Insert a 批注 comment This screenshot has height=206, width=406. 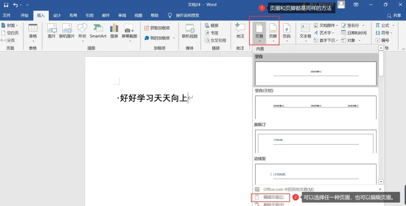(x=240, y=31)
